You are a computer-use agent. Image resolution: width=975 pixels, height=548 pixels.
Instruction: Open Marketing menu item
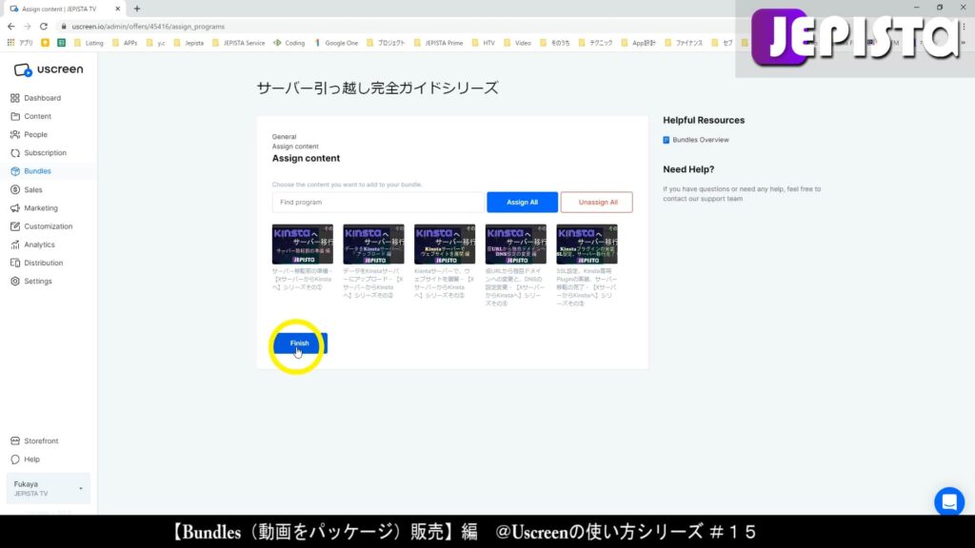40,208
